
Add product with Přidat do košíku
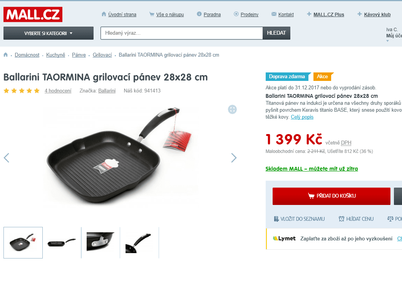(331, 196)
